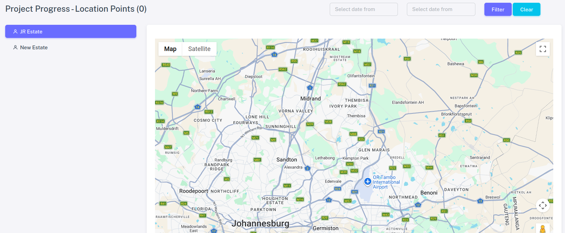Click the Bronkhorstspruit map label
This screenshot has width=565, height=233.
tap(456, 114)
